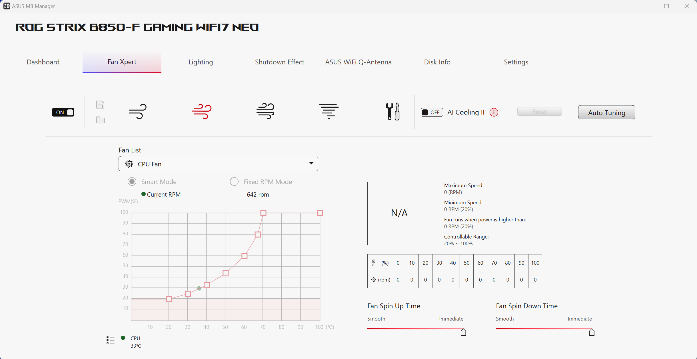Open the Shutdown Effect tab
This screenshot has width=697, height=359.
[280, 62]
